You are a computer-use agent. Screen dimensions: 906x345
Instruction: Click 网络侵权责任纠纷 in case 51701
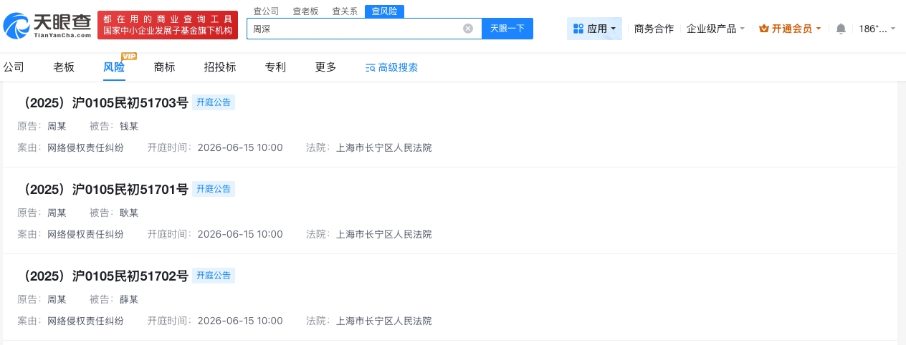85,234
